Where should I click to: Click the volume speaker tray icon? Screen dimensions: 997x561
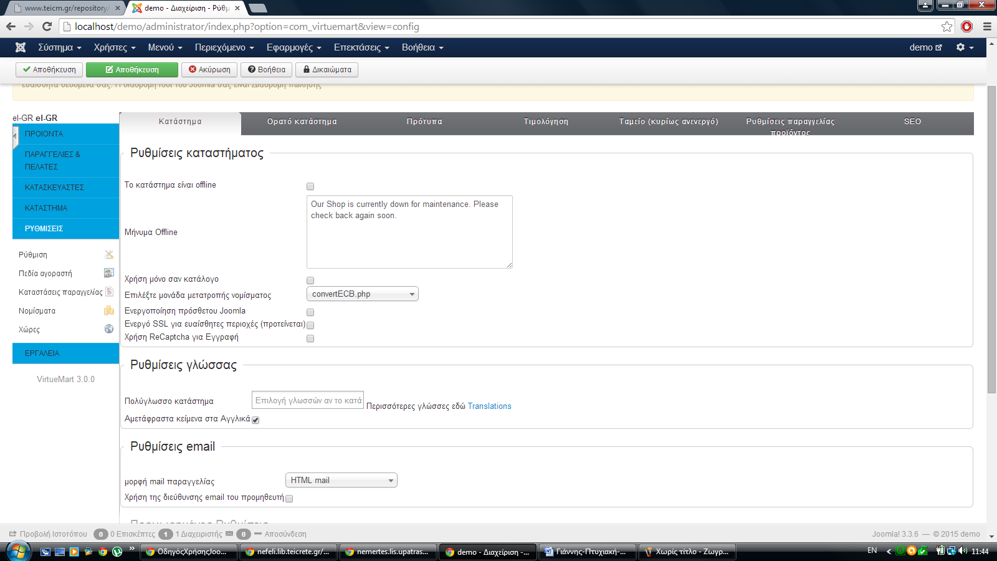(x=963, y=551)
